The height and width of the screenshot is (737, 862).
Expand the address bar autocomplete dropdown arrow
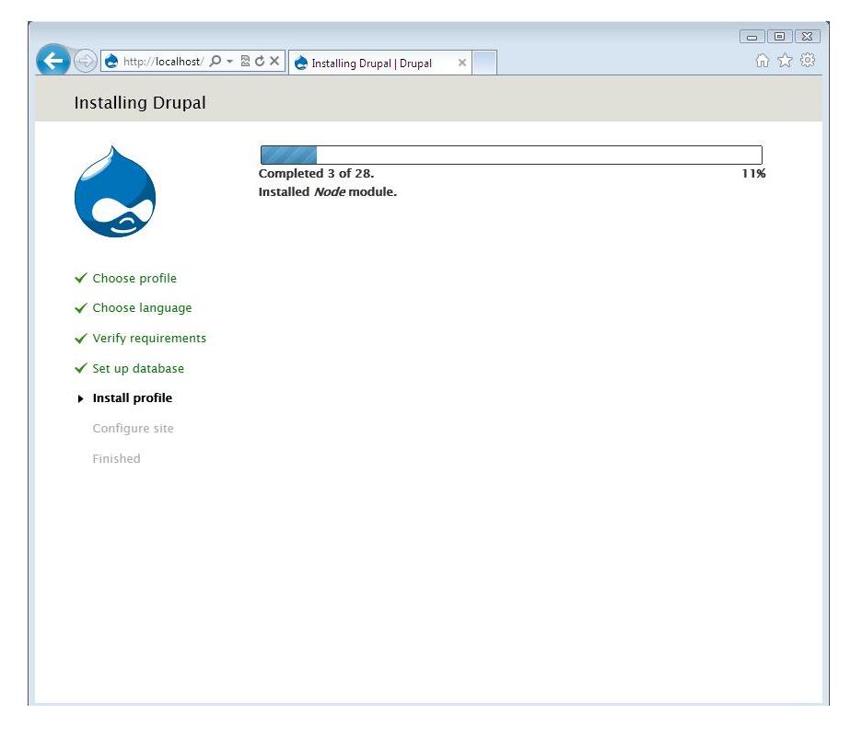tap(228, 62)
